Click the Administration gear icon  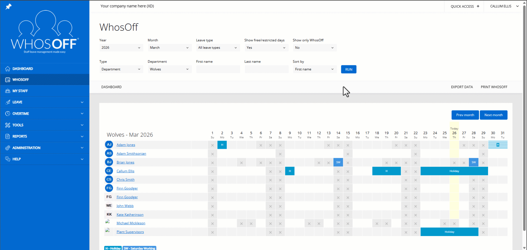[x=8, y=148]
